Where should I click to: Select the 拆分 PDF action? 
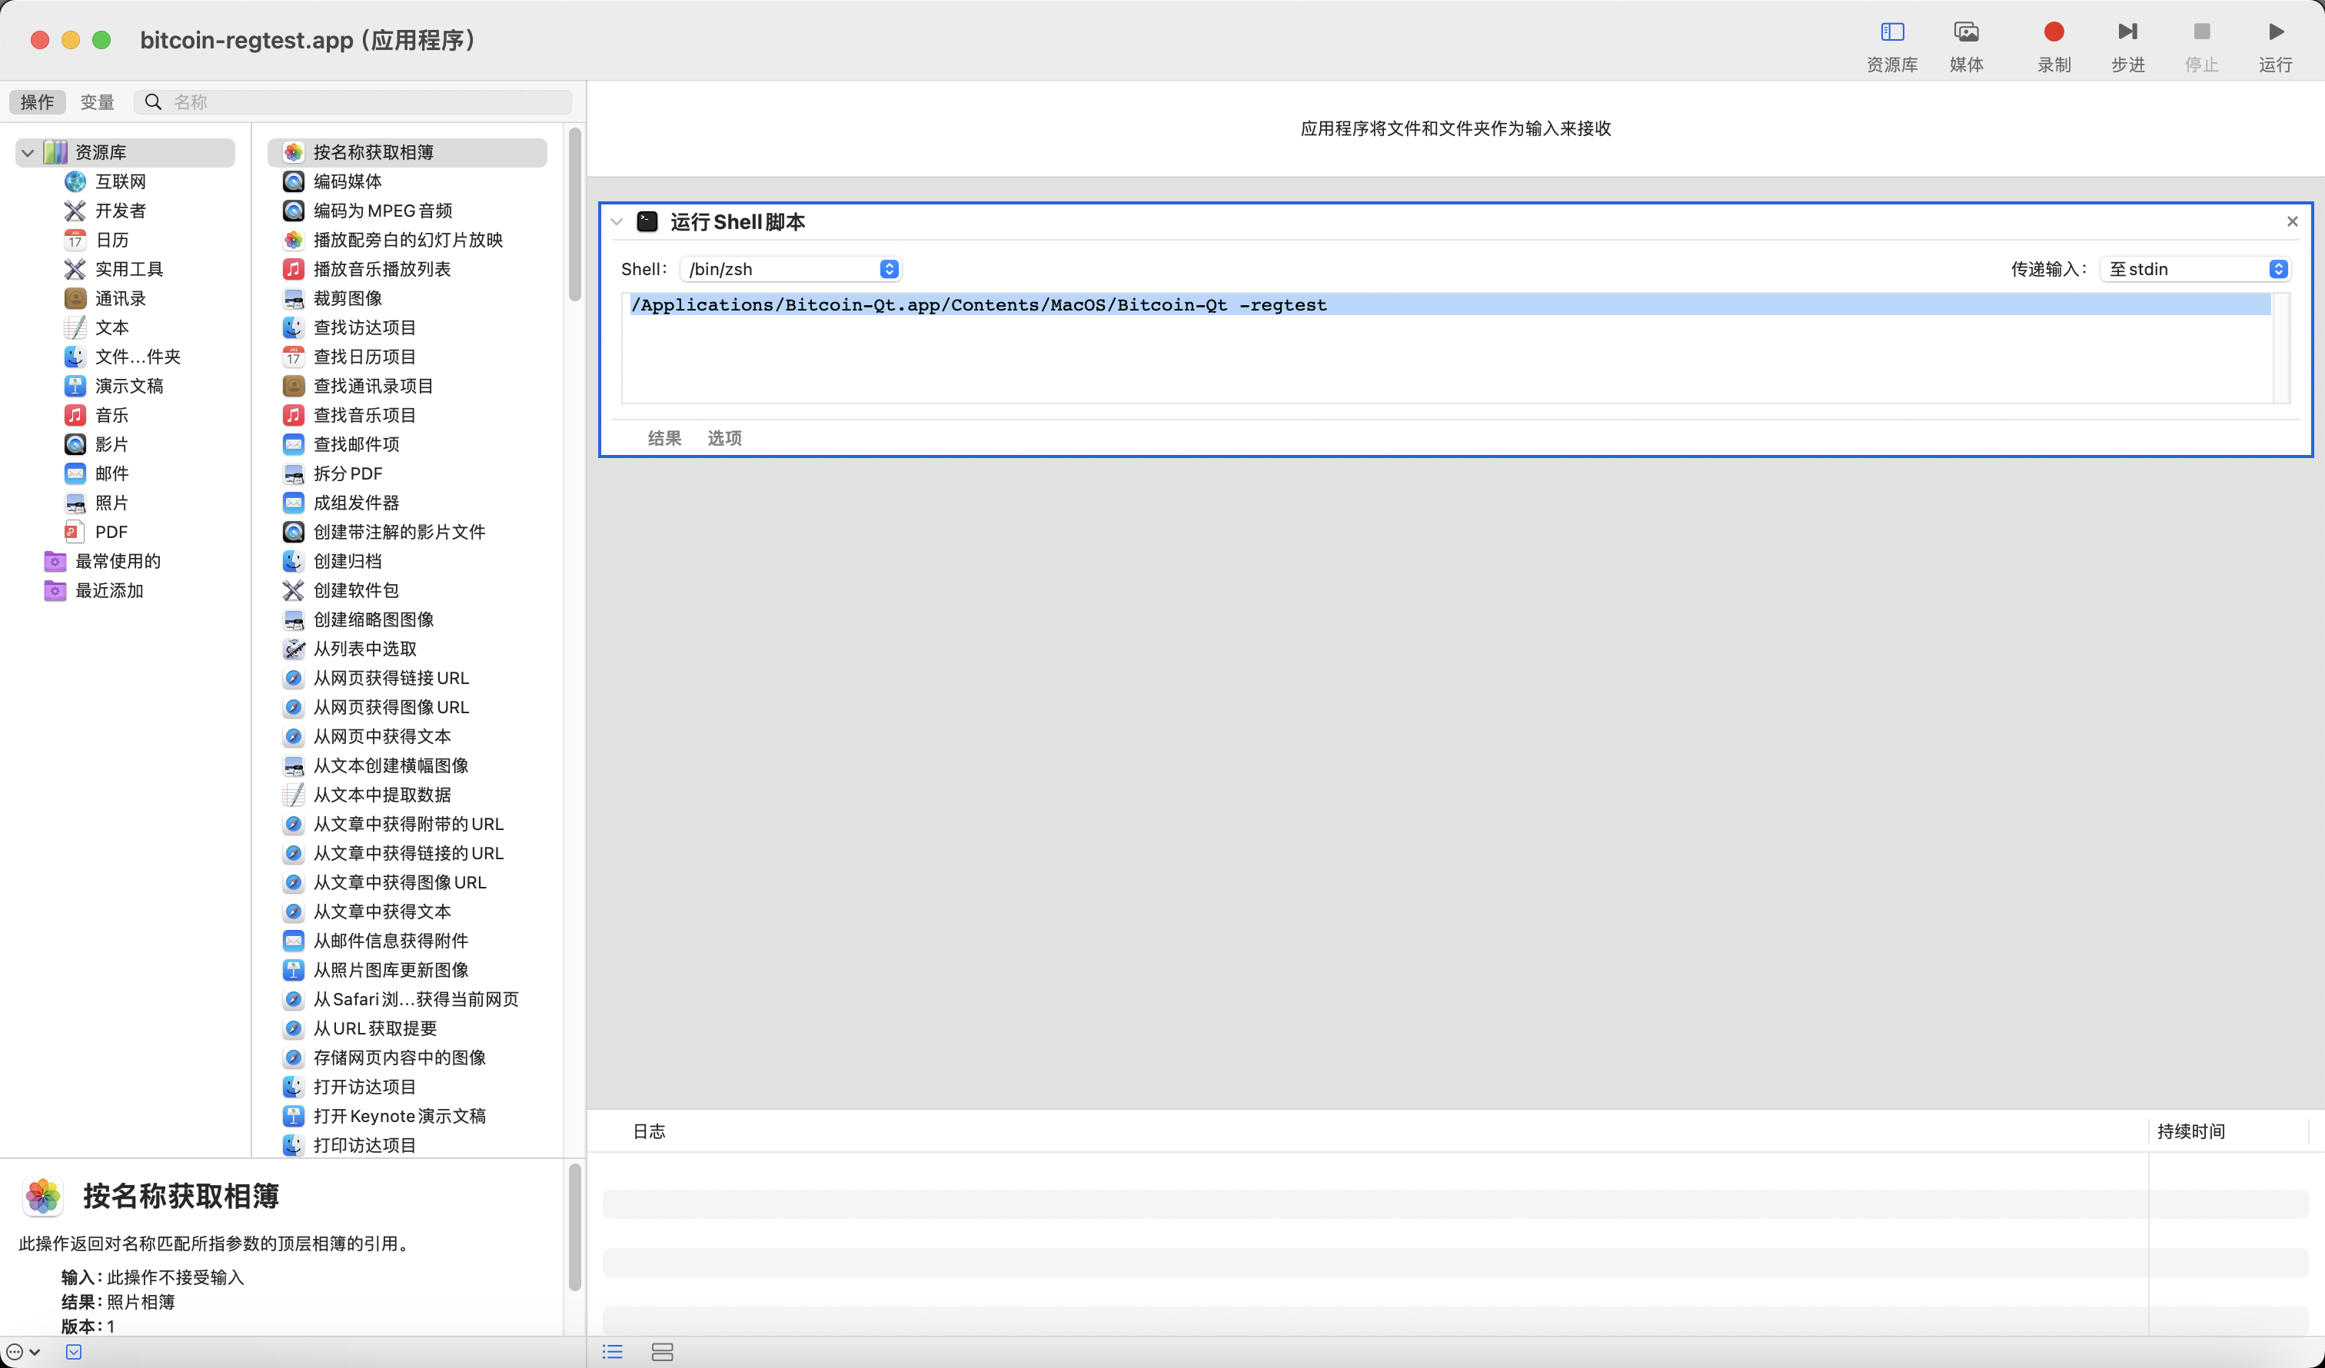coord(347,473)
